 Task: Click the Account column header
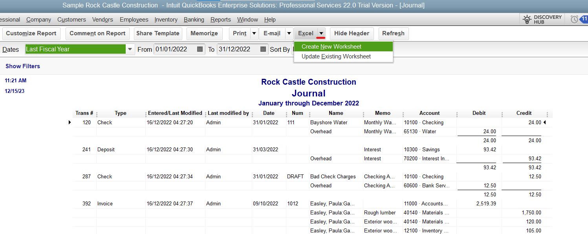click(x=429, y=113)
